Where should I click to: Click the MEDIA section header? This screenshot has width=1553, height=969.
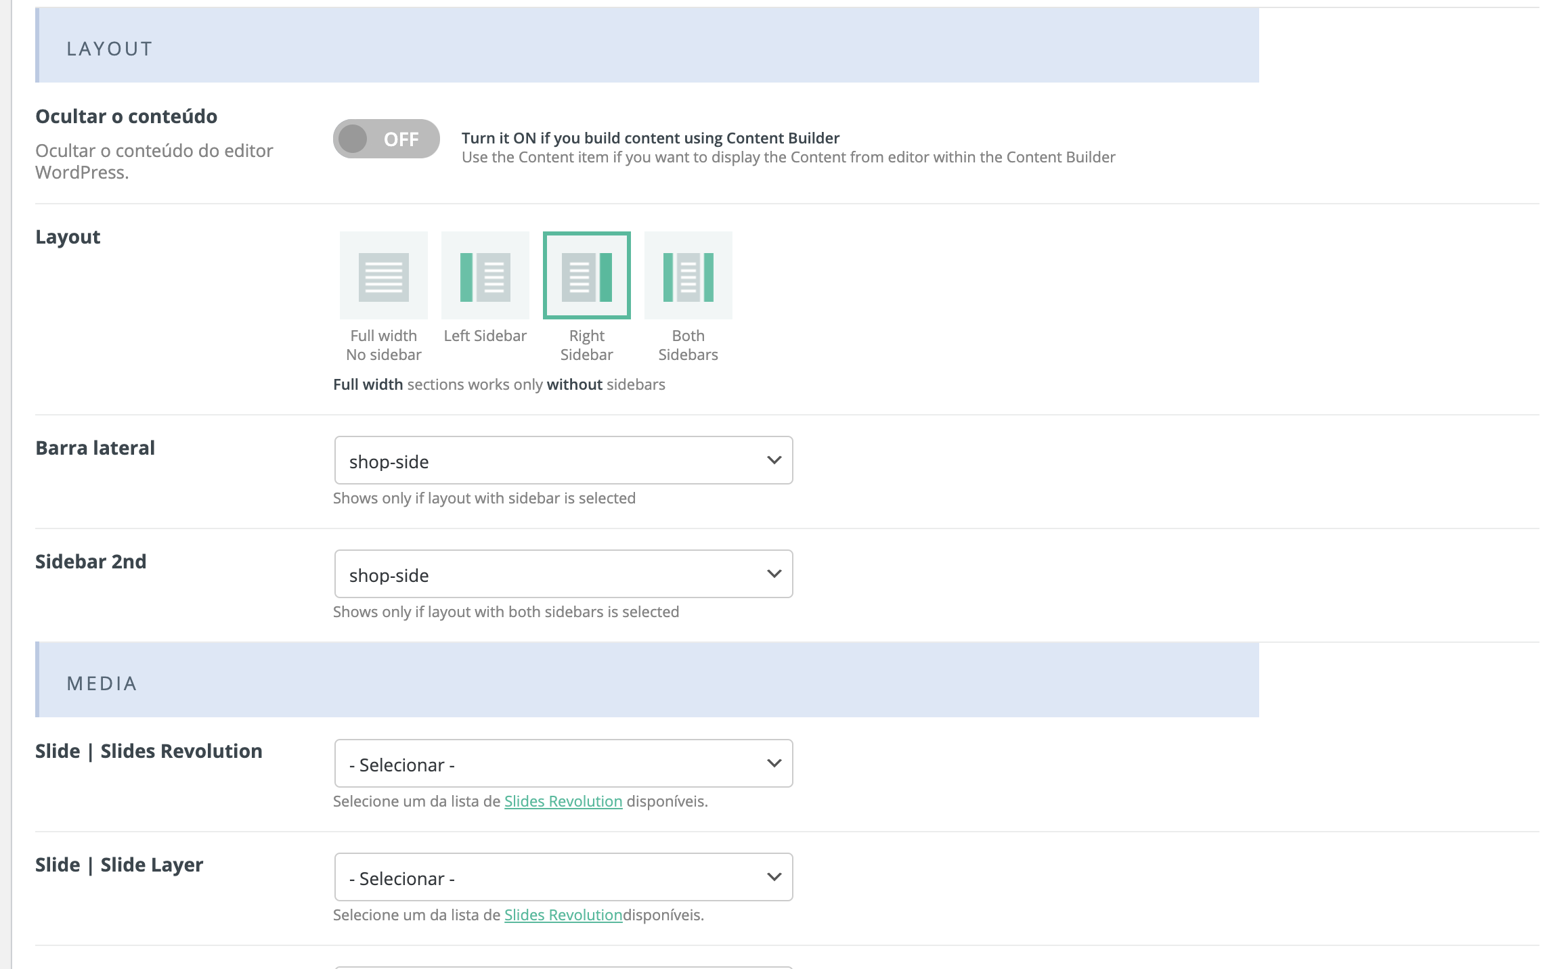tap(647, 679)
